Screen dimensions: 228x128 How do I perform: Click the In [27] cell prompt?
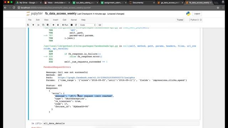click(36, 123)
